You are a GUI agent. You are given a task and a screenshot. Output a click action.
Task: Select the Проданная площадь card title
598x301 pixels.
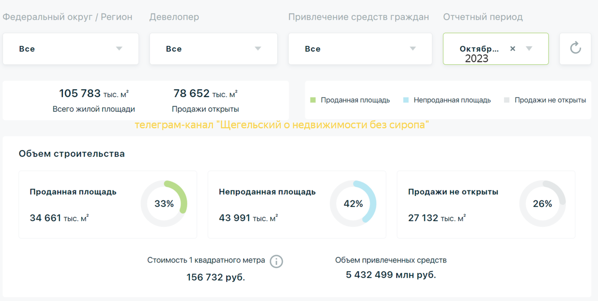[73, 192]
